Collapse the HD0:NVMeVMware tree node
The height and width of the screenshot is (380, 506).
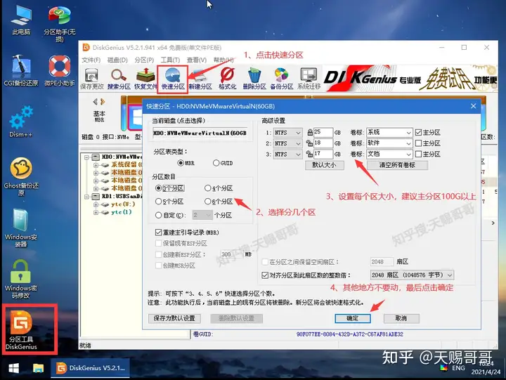pyautogui.click(x=86, y=157)
